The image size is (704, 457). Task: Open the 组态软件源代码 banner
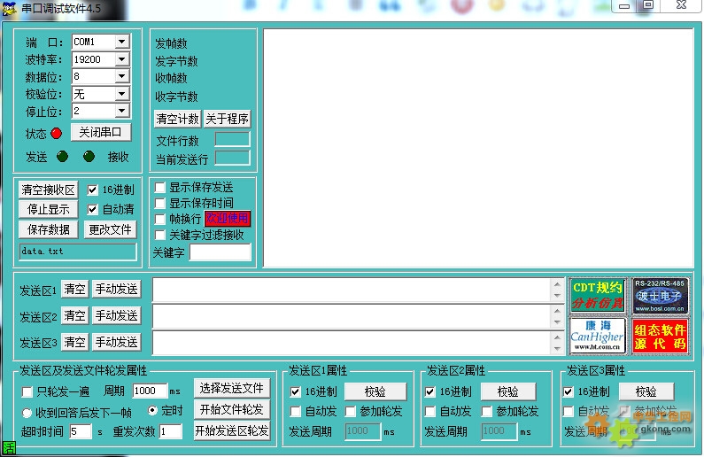(659, 336)
